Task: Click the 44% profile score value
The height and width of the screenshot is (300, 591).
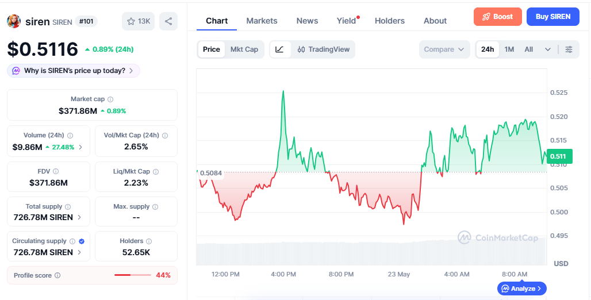Action: pyautogui.click(x=163, y=275)
